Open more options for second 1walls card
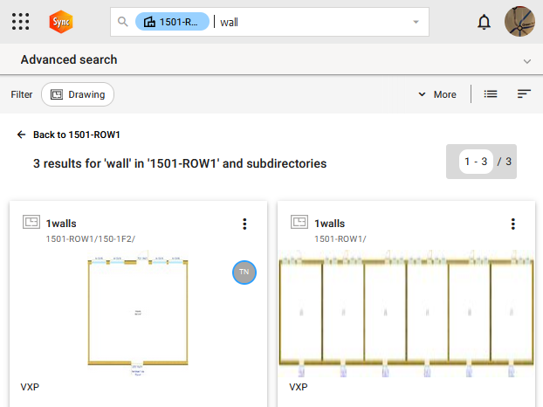This screenshot has width=543, height=407. click(x=513, y=224)
